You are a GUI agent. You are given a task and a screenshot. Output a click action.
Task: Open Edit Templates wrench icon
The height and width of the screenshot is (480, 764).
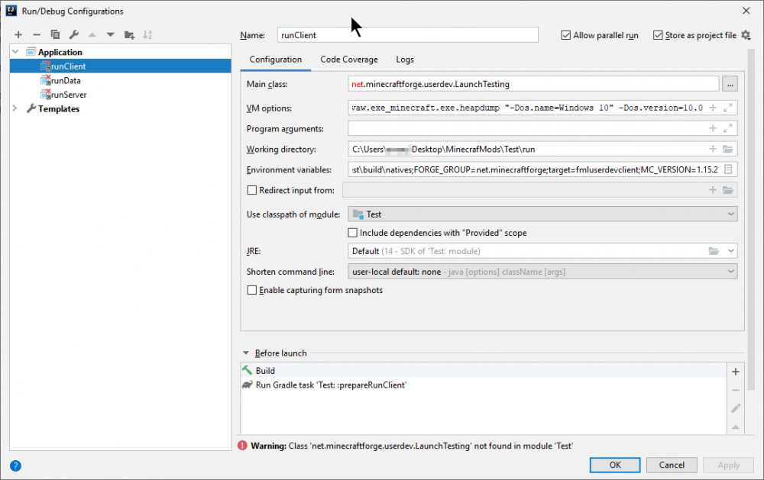click(x=73, y=34)
